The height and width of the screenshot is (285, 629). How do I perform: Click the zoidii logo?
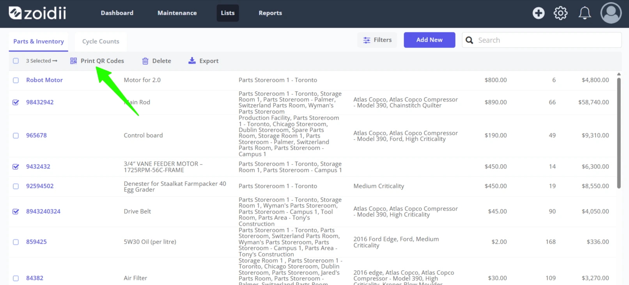[37, 13]
